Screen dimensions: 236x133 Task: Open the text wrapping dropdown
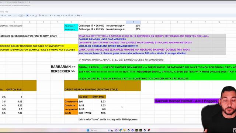click(x=58, y=16)
